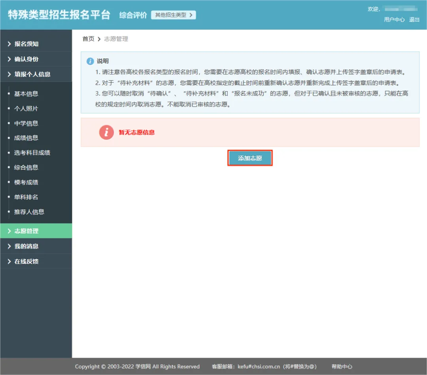Open 模考成绩 sidebar item
The height and width of the screenshot is (375, 427).
click(x=26, y=182)
